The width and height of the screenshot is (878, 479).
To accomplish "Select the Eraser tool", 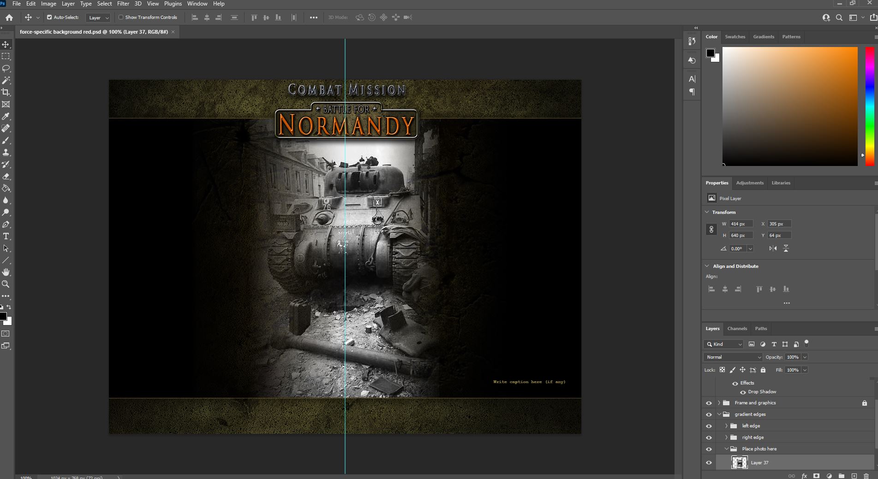I will pos(6,176).
